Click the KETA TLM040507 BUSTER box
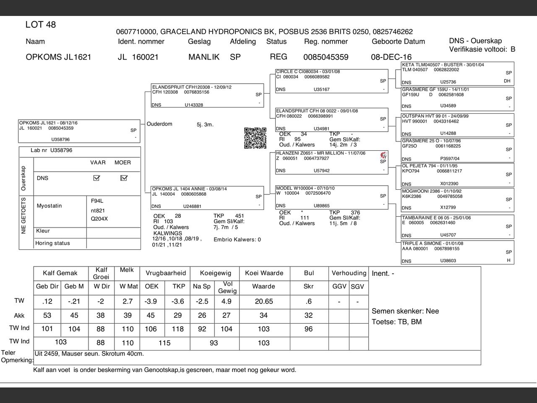 point(457,73)
